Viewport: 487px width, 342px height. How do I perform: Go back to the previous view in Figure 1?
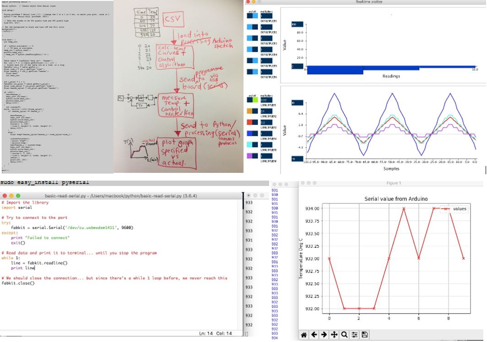pos(314,335)
